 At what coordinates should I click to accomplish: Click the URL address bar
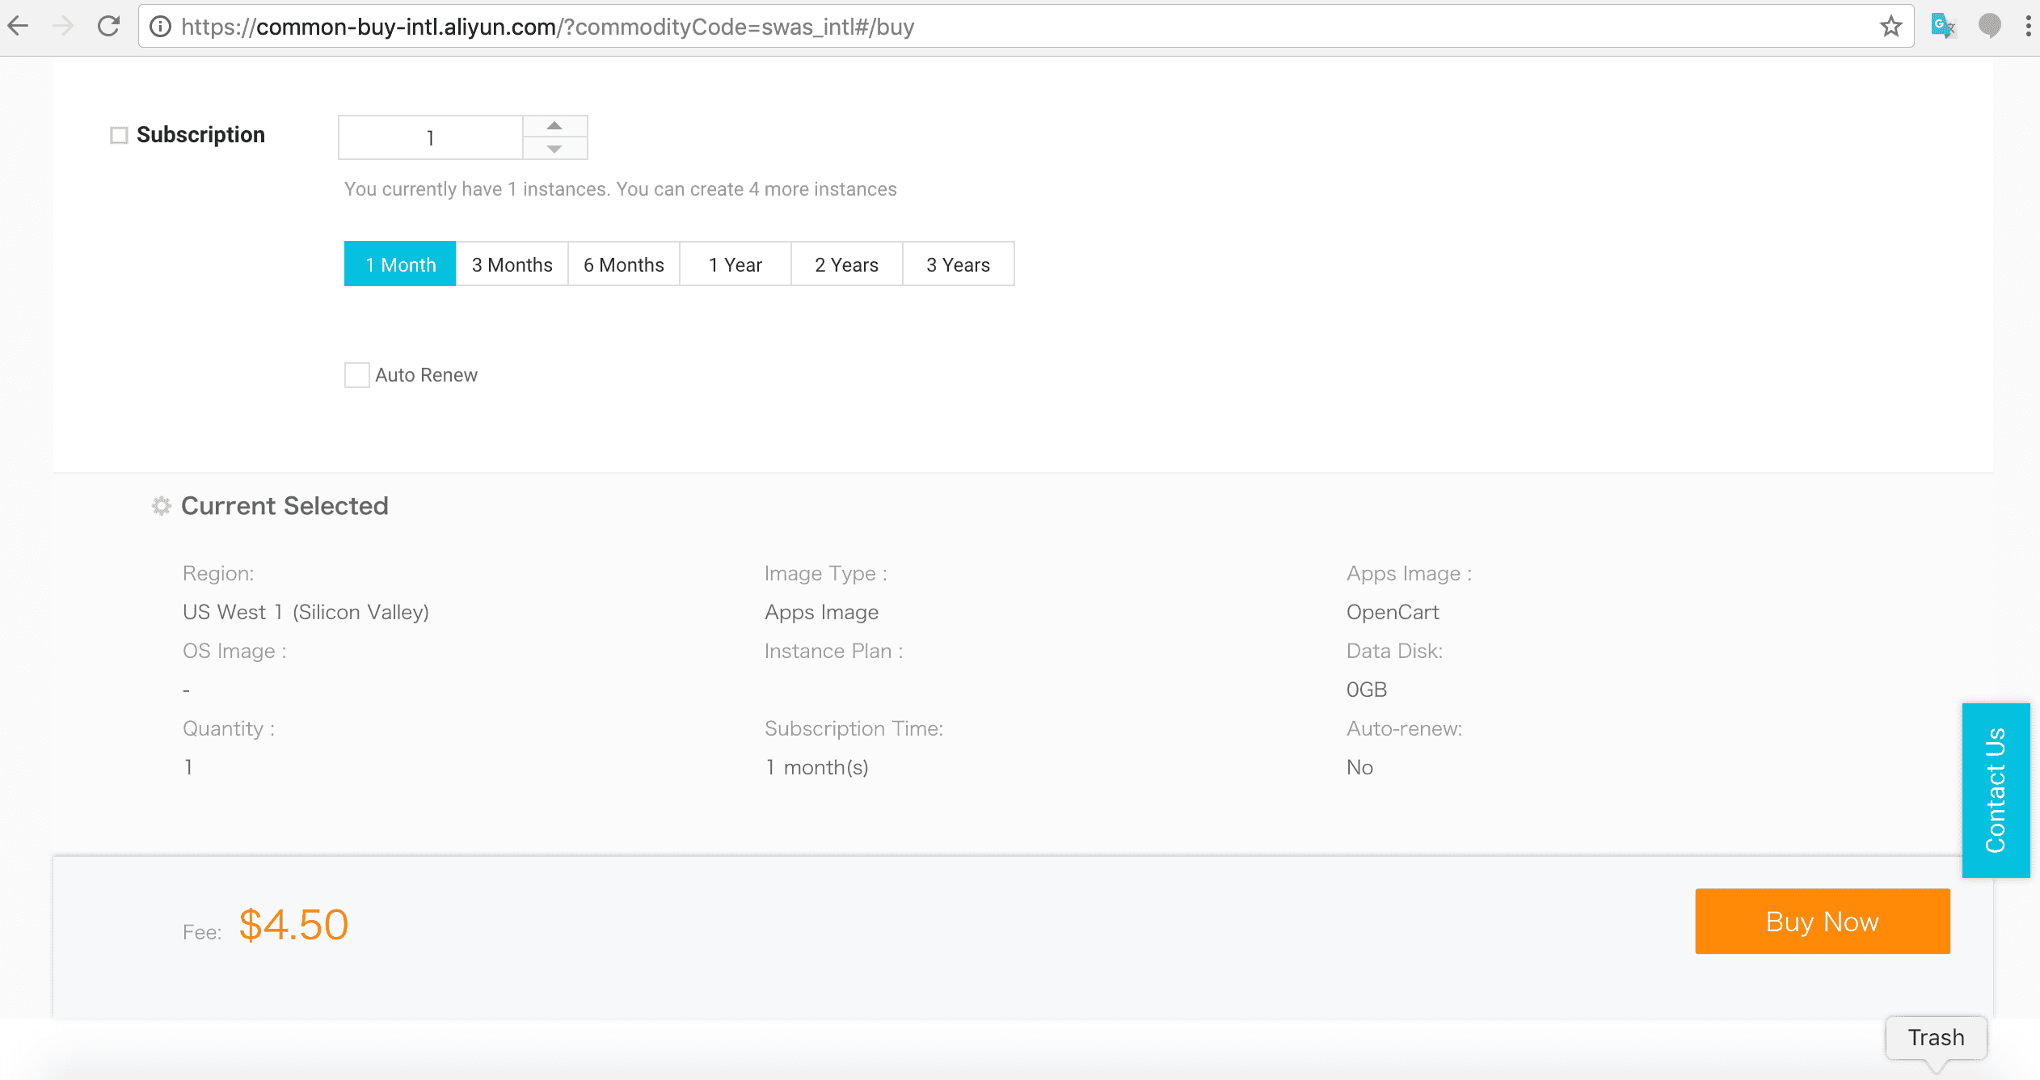coord(970,27)
